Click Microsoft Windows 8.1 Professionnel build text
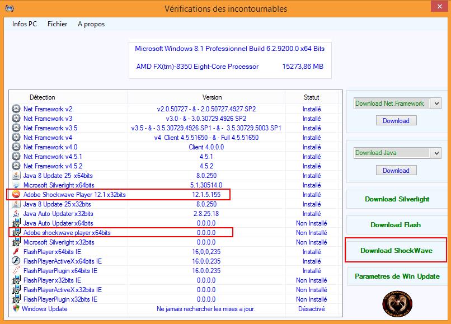451x324 pixels. (x=230, y=48)
